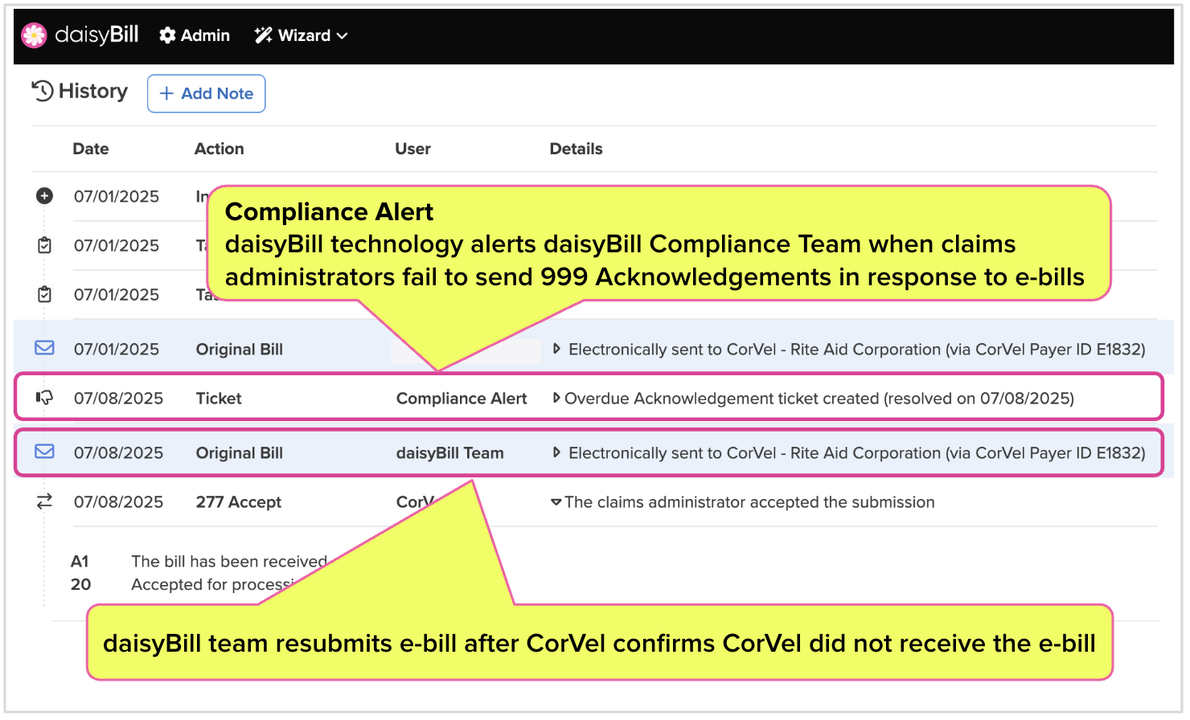Collapse the claims administrator accepted submission details

556,502
